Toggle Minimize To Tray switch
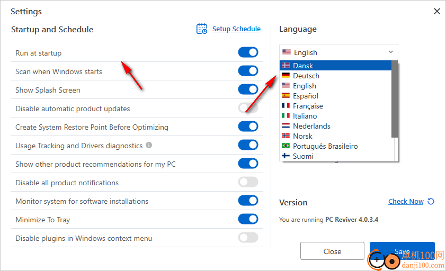Screen dimensions: 446x271 coord(248,219)
